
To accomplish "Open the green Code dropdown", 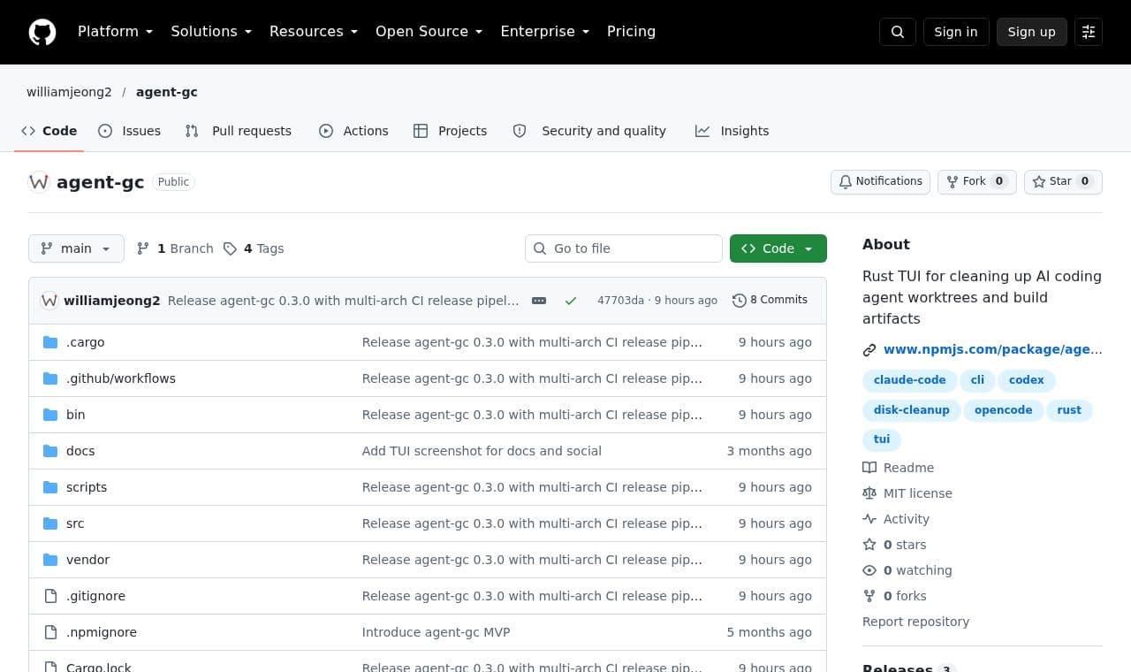I will (x=778, y=248).
